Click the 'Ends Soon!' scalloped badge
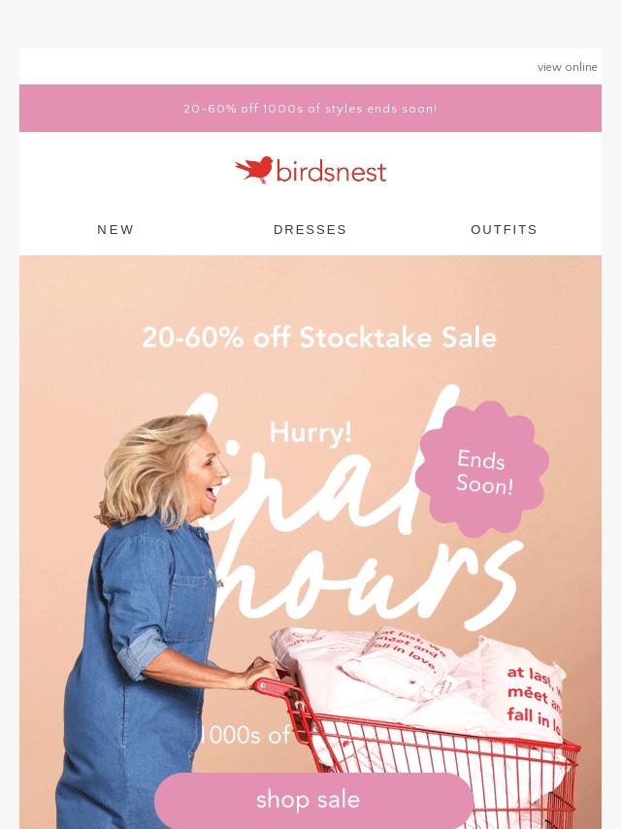Image resolution: width=621 pixels, height=829 pixels. click(x=482, y=469)
